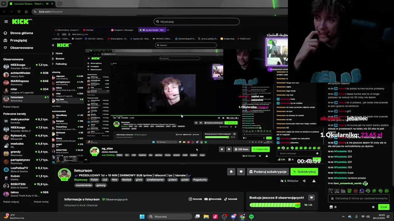This screenshot has height=221, width=394.
Task: Click the Rozmowy category link
Action: tap(81, 180)
